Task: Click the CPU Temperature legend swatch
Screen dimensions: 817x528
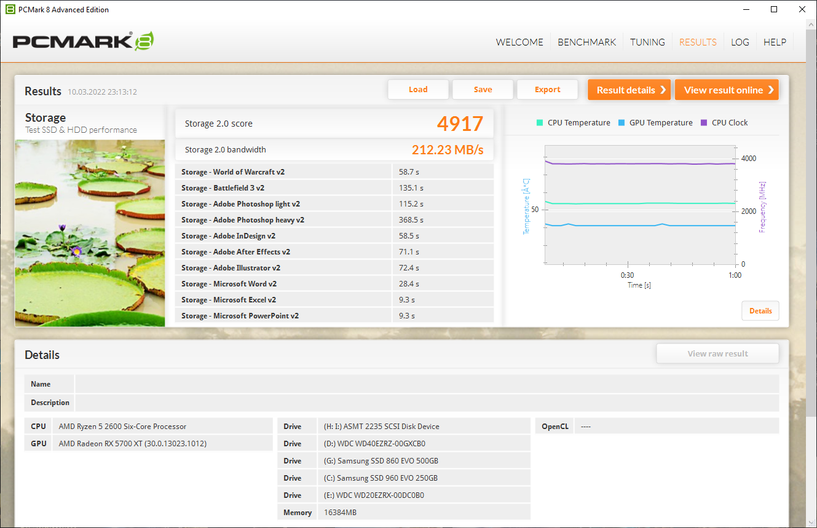Action: pyautogui.click(x=540, y=122)
